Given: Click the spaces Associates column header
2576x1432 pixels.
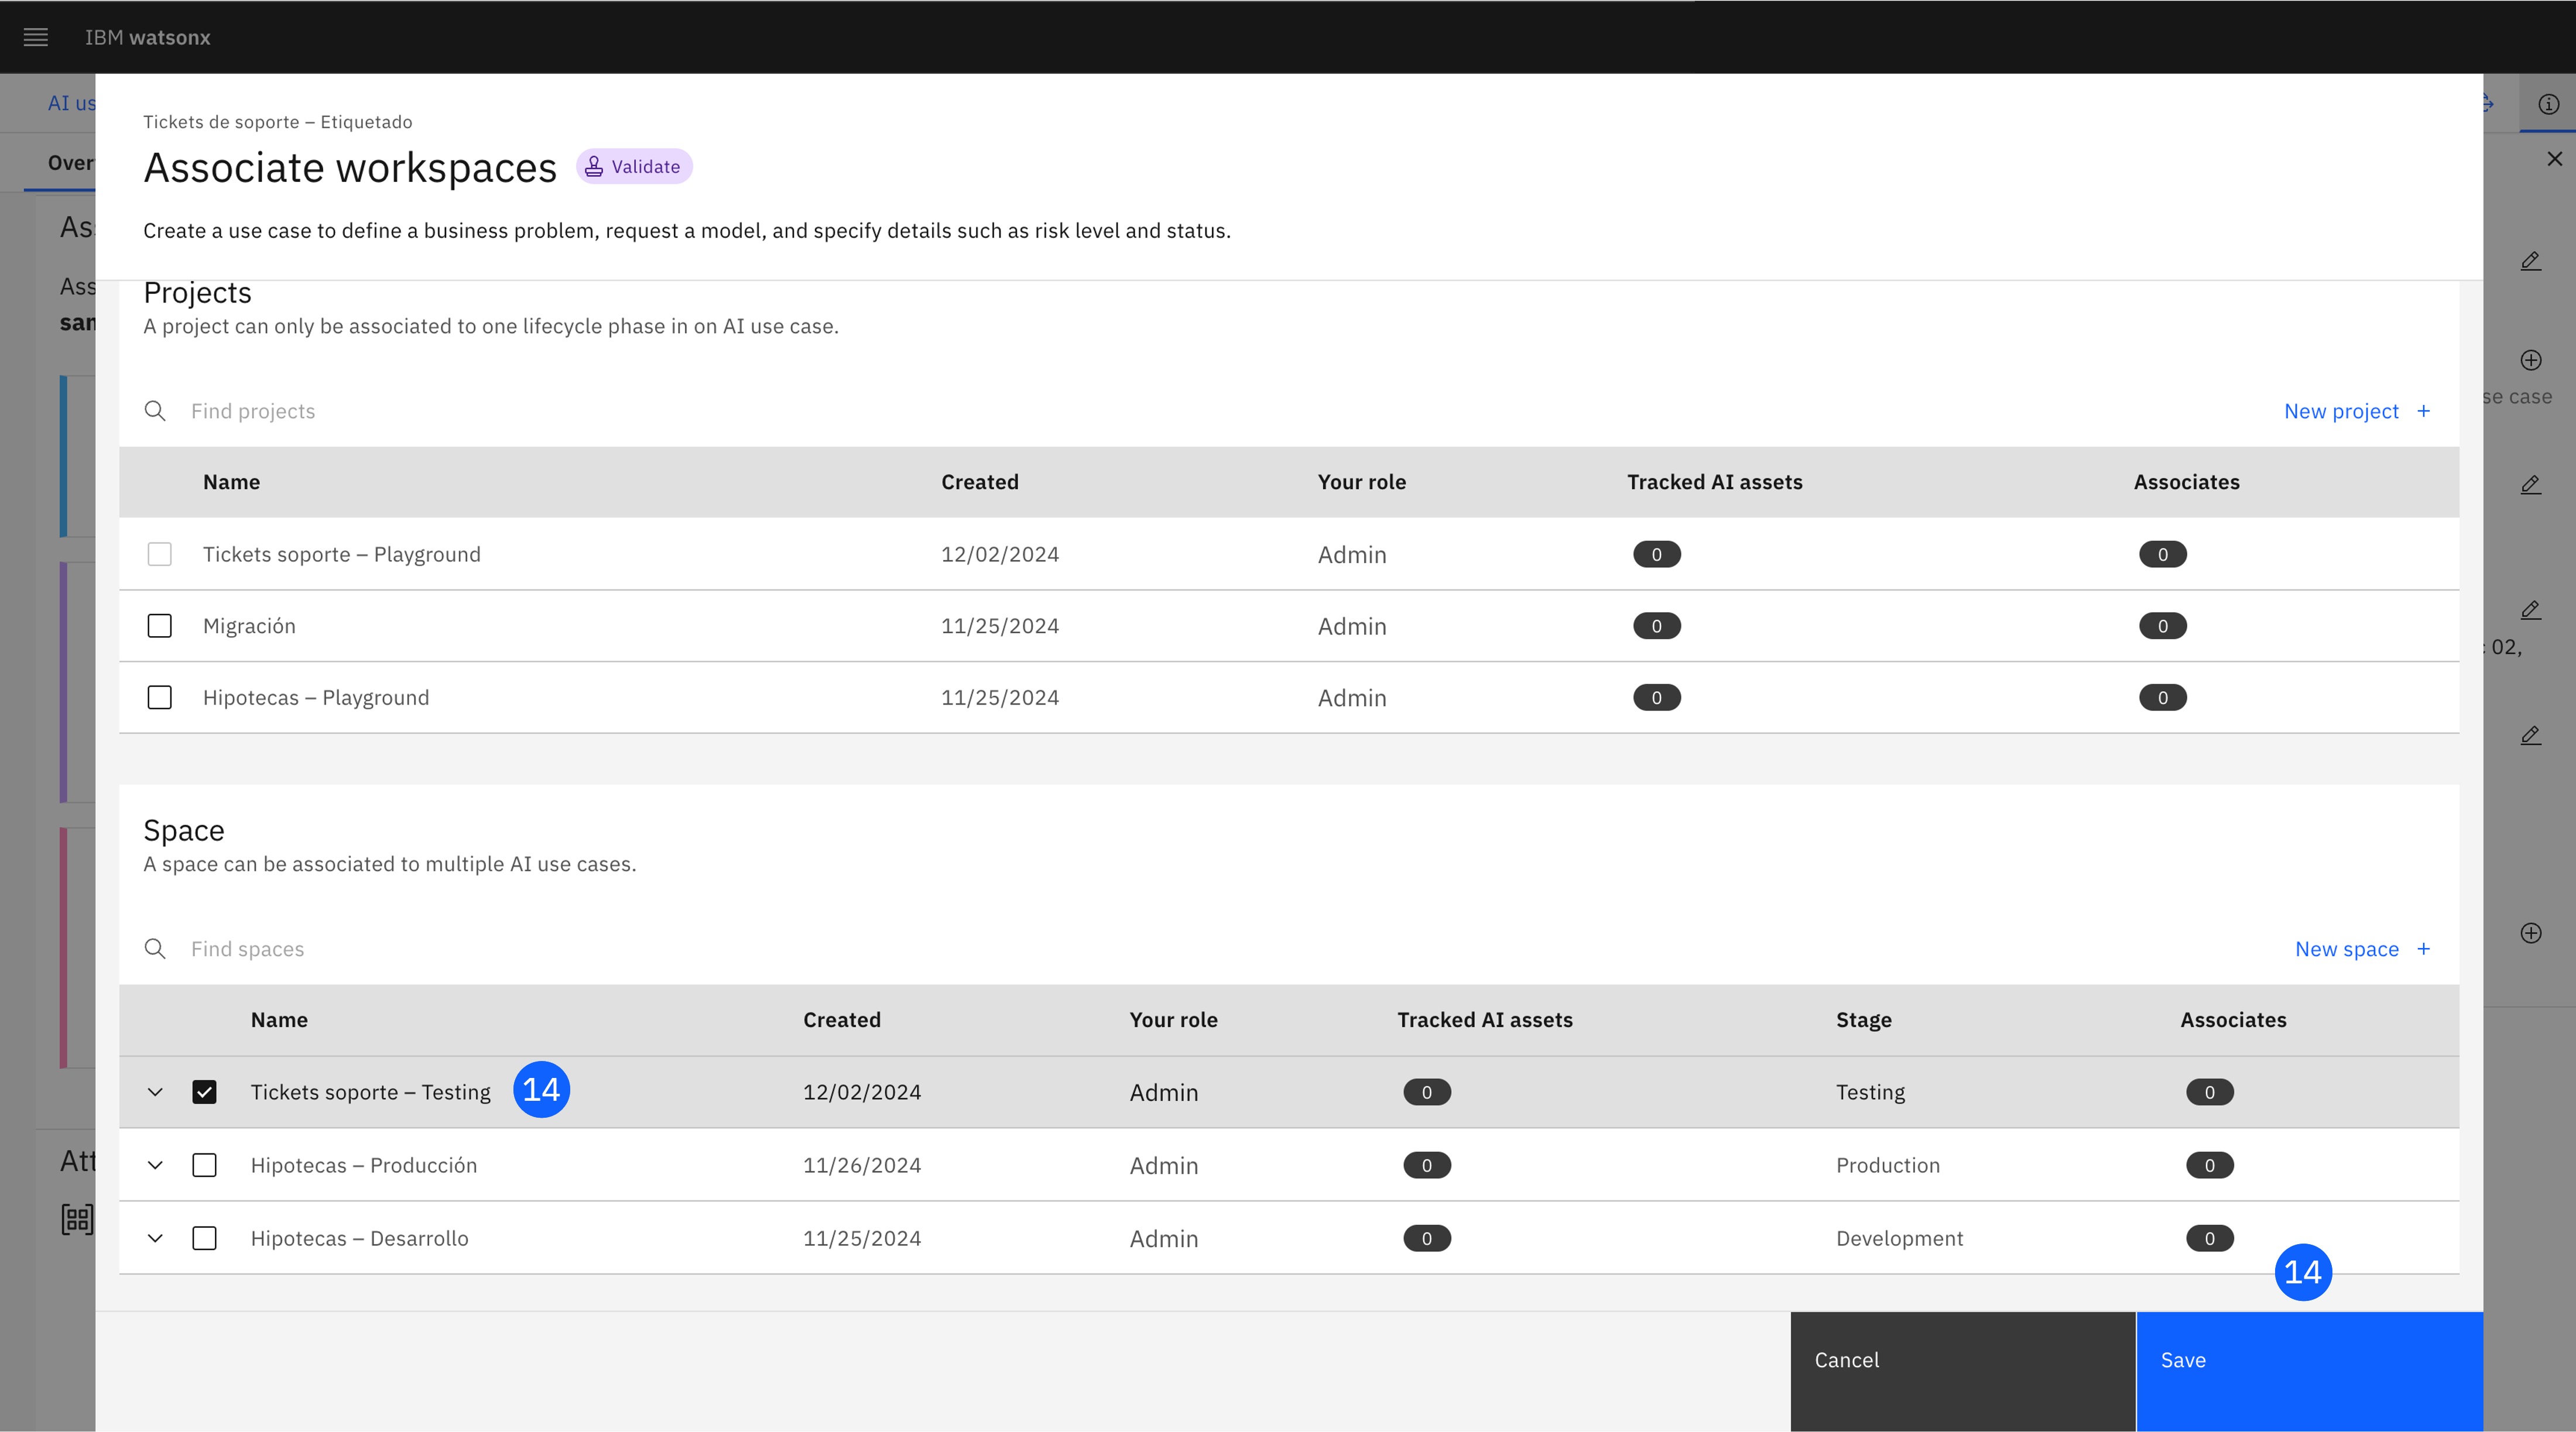Looking at the screenshot, I should [2233, 1019].
